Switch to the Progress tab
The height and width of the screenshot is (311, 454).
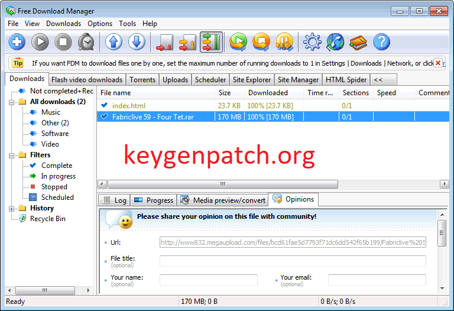[154, 200]
